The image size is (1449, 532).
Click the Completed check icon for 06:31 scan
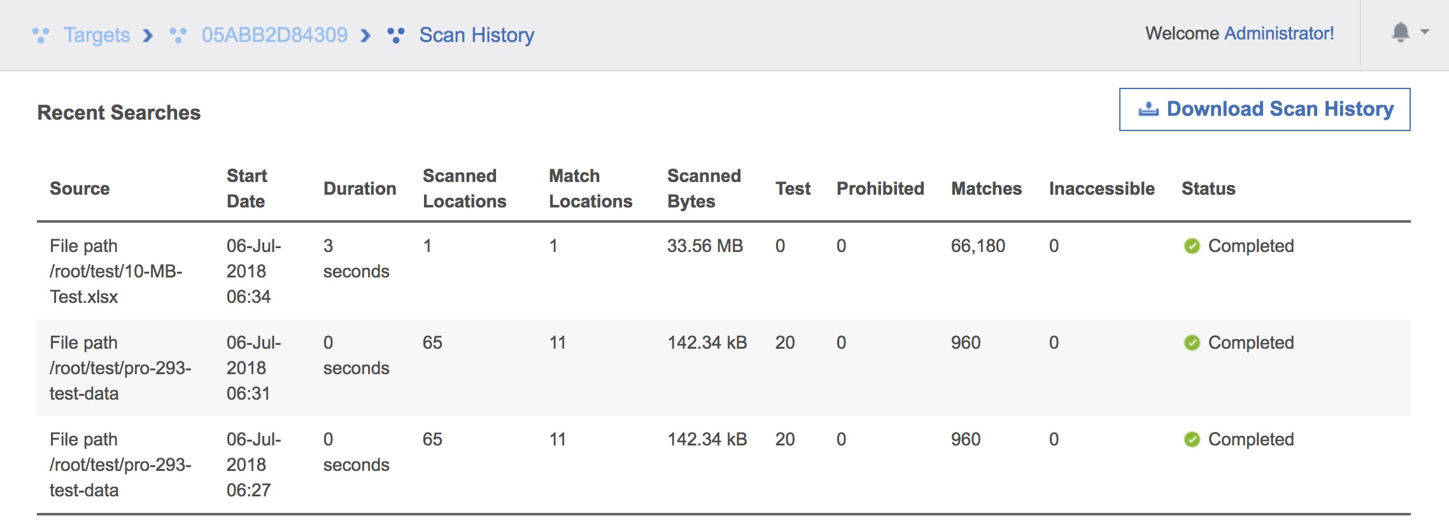1192,343
